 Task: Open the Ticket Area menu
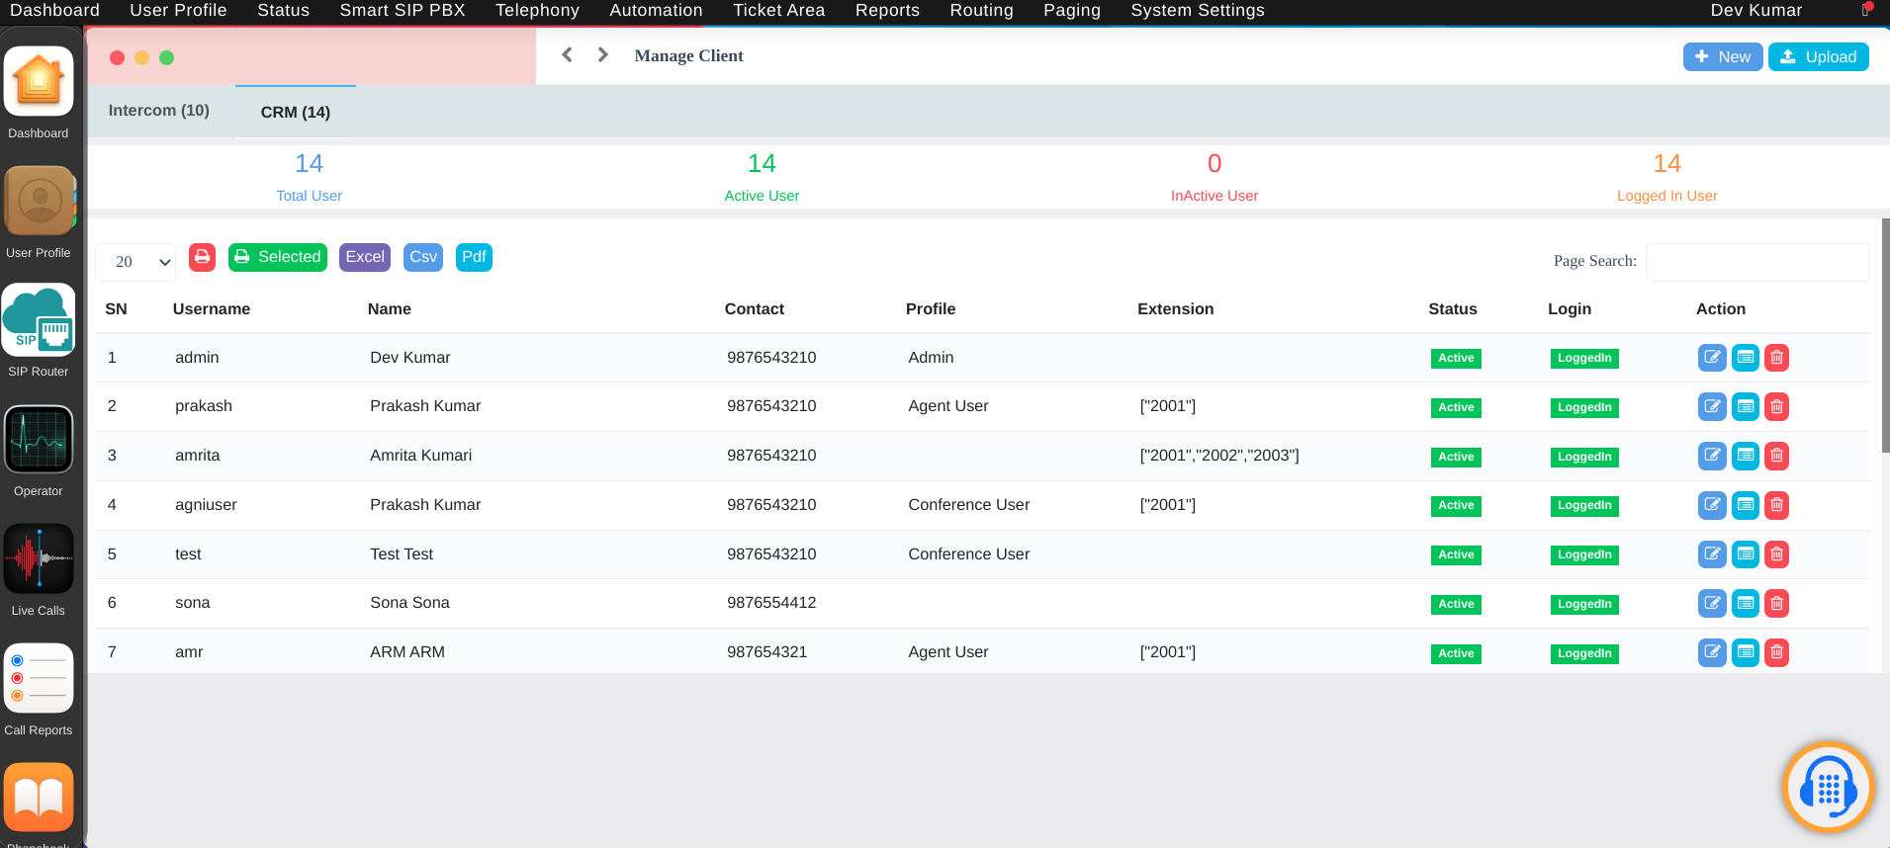click(778, 10)
